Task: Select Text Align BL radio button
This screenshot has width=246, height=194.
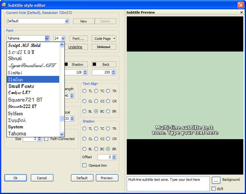Action: (x=84, y=111)
